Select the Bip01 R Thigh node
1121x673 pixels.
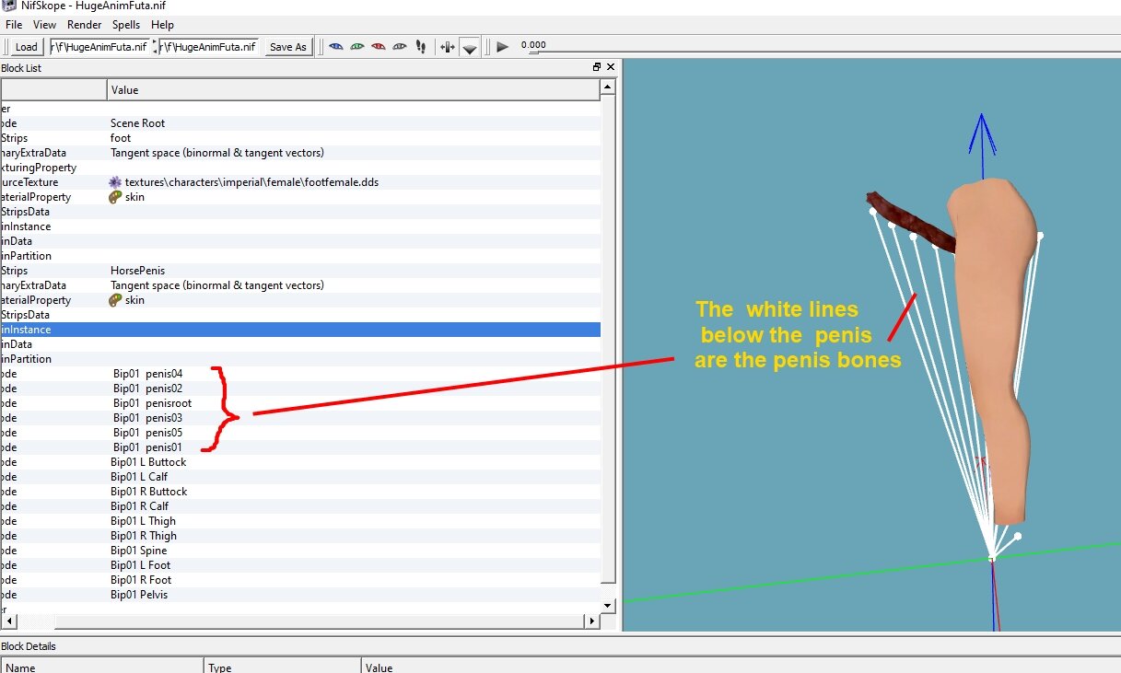tap(300, 536)
